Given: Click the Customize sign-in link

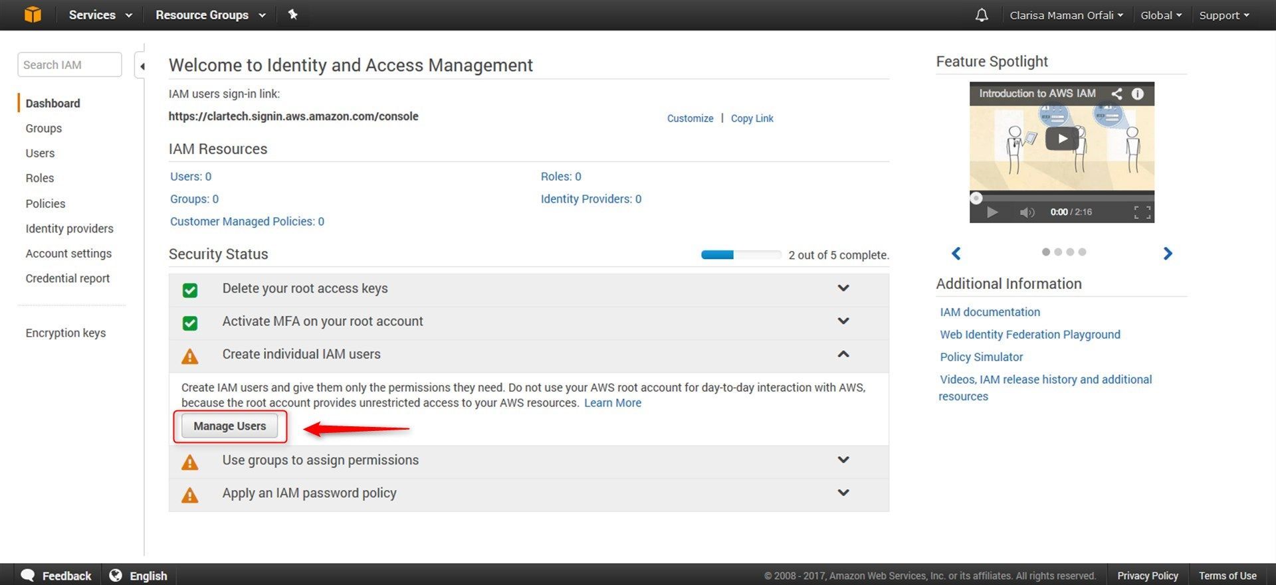Looking at the screenshot, I should (x=690, y=118).
